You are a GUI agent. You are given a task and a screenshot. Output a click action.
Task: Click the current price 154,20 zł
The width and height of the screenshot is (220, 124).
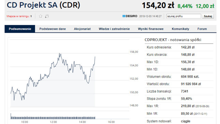pyautogui.click(x=158, y=5)
